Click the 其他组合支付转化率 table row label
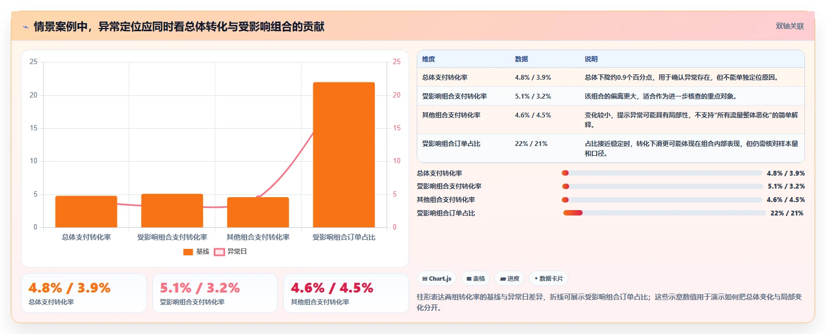 click(x=451, y=115)
